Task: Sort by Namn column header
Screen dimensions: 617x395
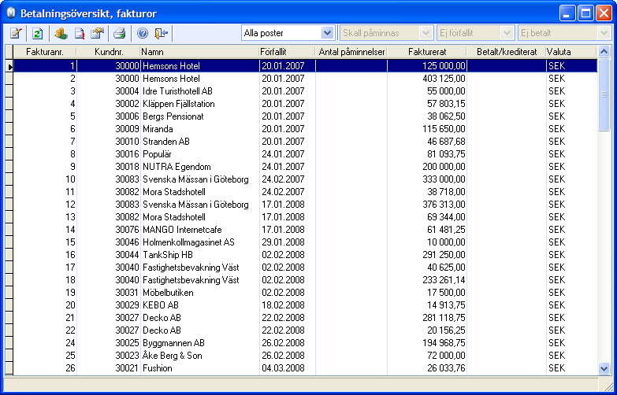Action: tap(200, 52)
